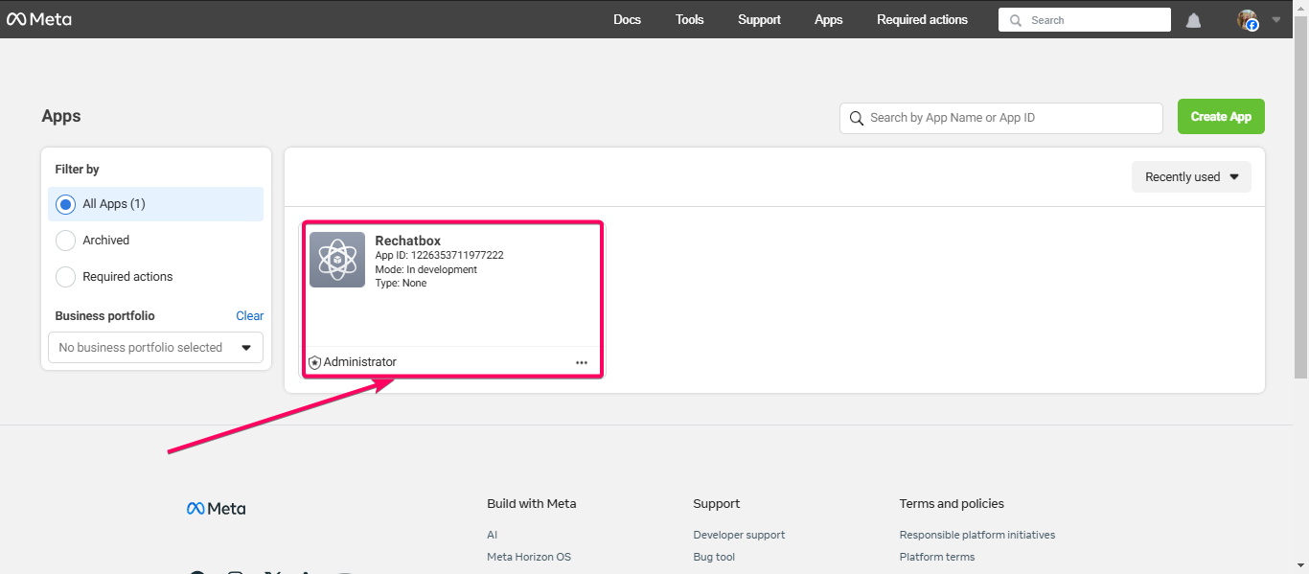
Task: Open the Bug tool footer link
Action: click(x=714, y=557)
